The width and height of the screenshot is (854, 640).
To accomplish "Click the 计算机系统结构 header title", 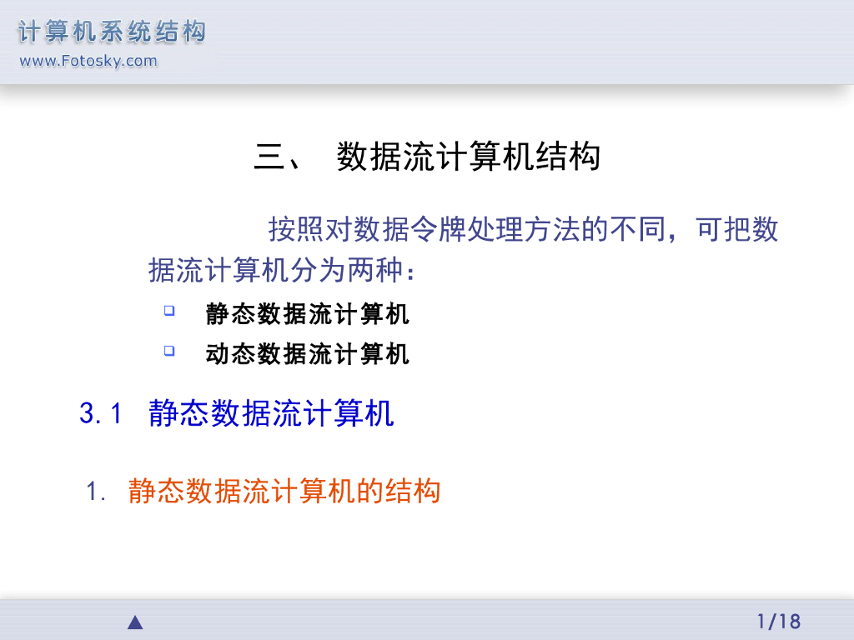I will point(113,31).
